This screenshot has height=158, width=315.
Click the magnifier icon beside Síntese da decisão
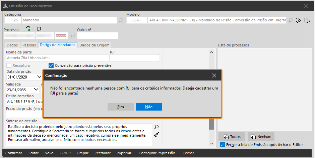click(x=156, y=127)
